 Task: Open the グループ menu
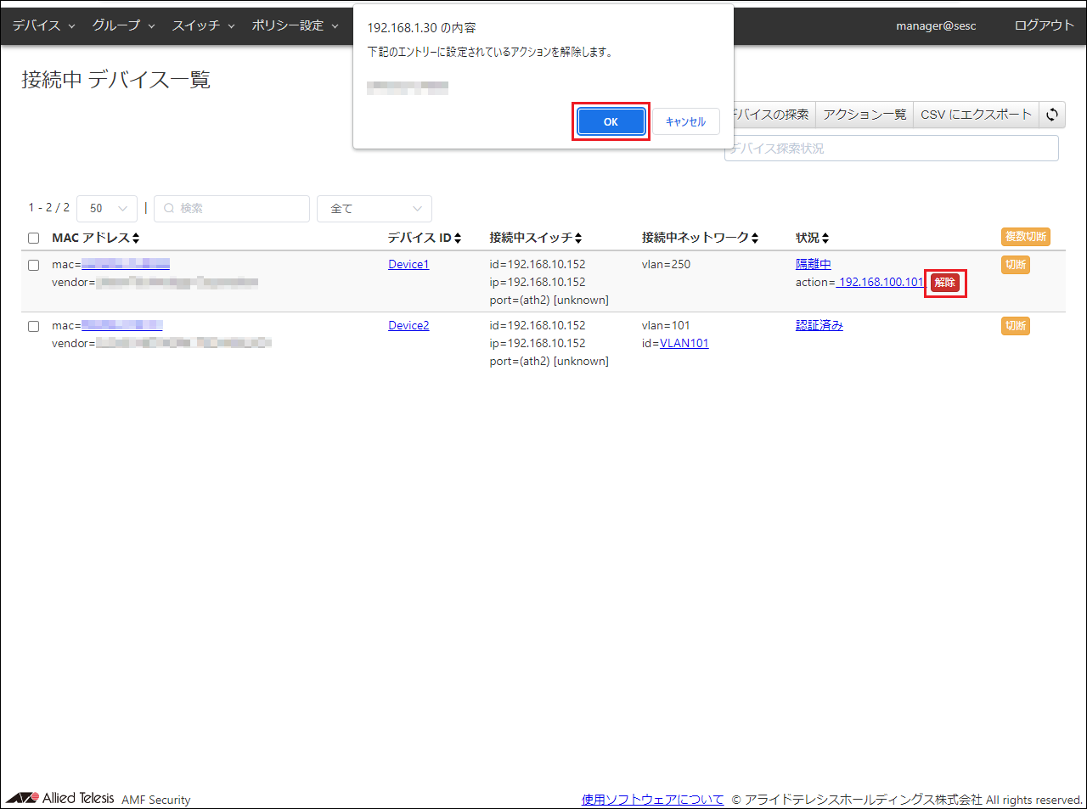click(123, 25)
